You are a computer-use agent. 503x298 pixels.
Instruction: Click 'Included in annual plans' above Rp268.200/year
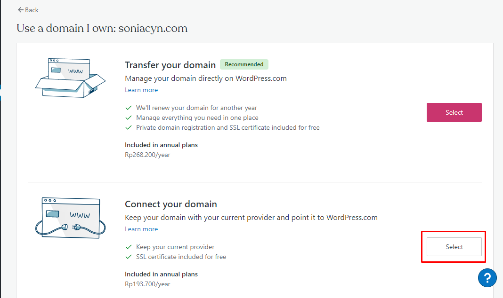162,145
